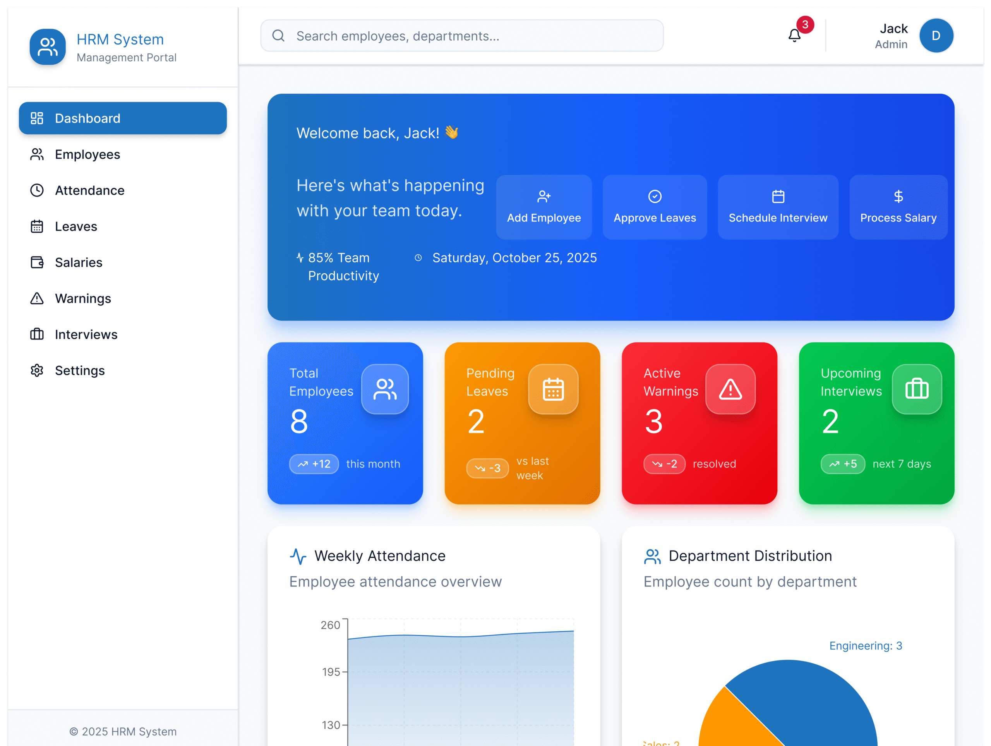
Task: Go to the Attendance page
Action: point(89,190)
